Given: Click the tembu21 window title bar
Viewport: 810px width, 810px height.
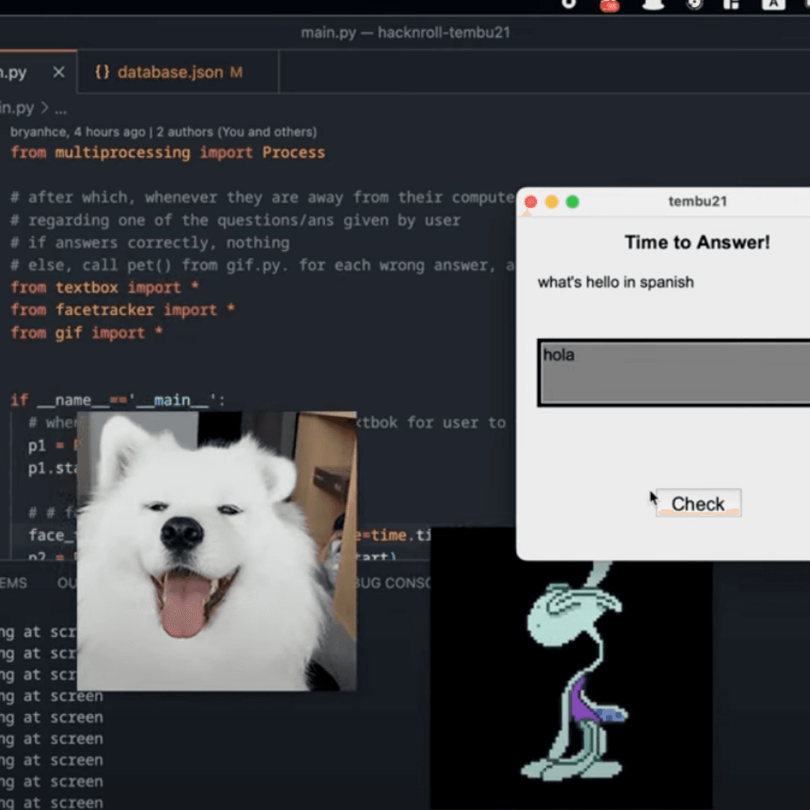Looking at the screenshot, I should click(697, 202).
